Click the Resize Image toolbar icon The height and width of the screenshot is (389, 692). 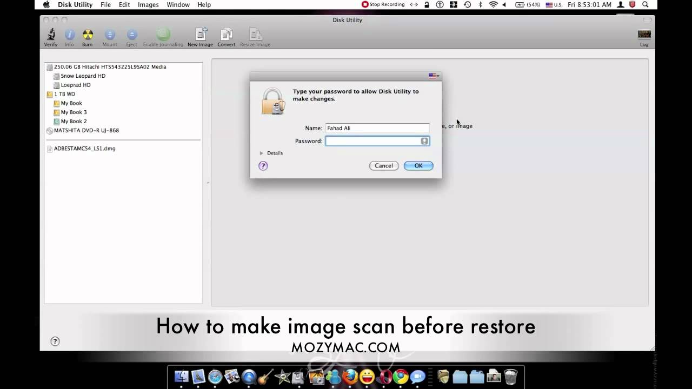tap(255, 35)
